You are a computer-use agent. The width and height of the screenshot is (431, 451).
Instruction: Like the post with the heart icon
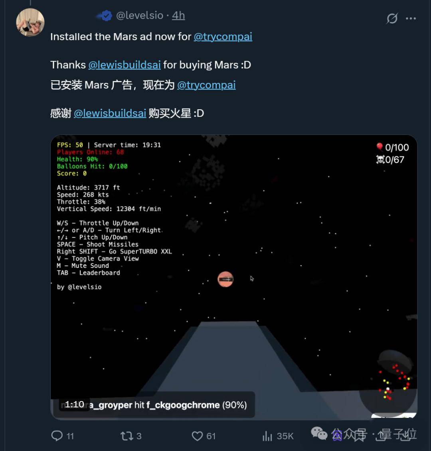tap(197, 436)
